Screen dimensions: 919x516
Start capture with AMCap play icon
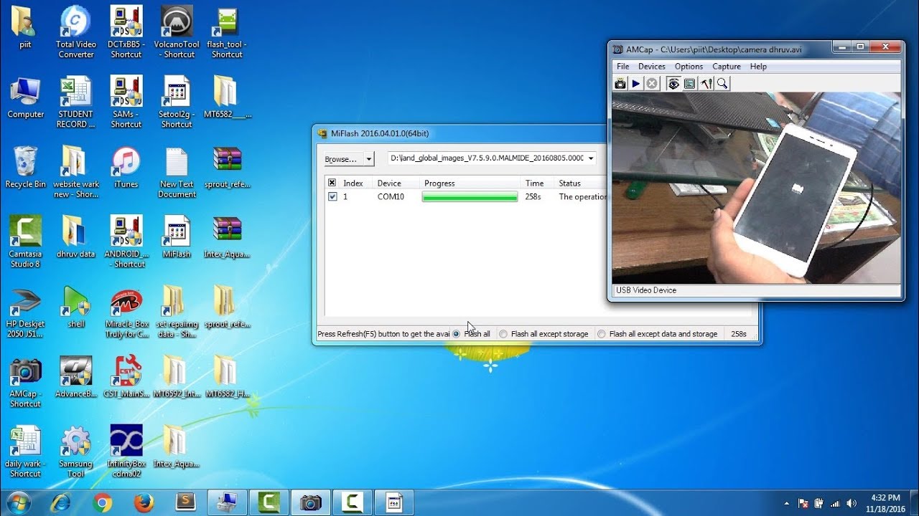636,84
